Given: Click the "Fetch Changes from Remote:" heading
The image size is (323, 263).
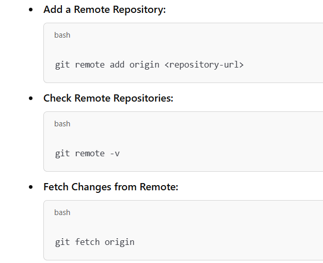Looking at the screenshot, I should pos(110,187).
